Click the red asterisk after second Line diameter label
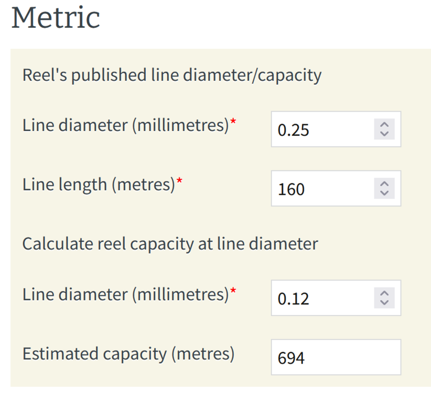 click(233, 290)
